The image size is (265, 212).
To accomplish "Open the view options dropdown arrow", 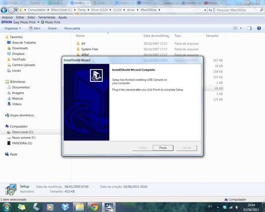I will pyautogui.click(x=241, y=28).
